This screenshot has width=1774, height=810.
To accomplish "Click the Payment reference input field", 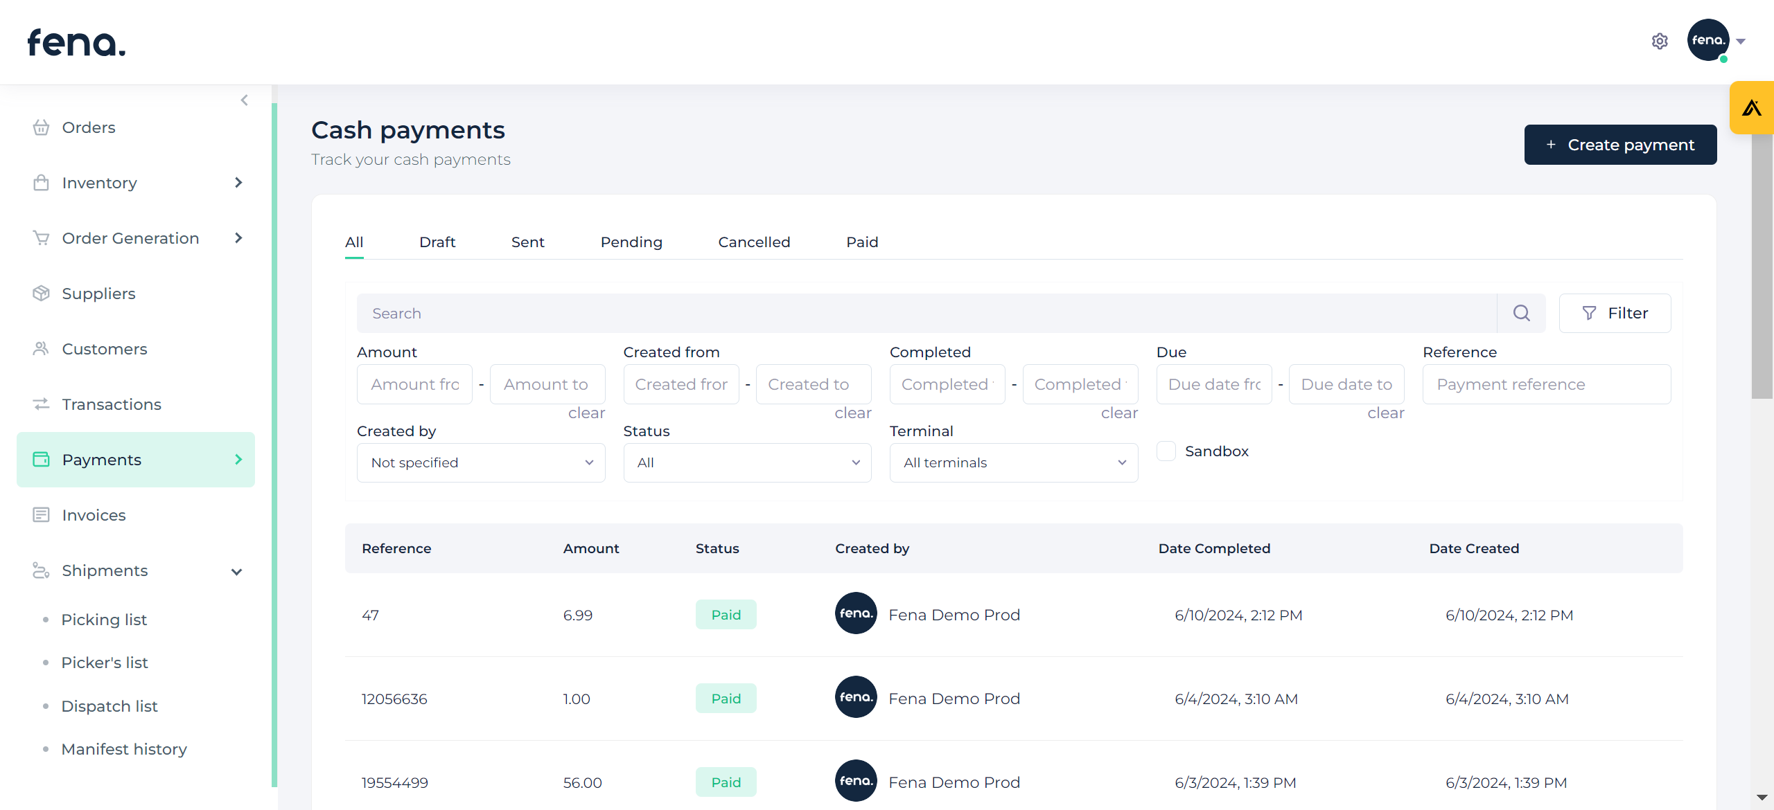I will click(1546, 385).
